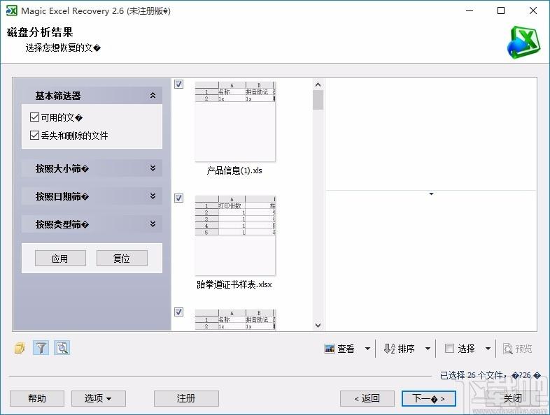Click the 查看 view picture icon
Viewport: 550px width, 415px height.
(330, 349)
